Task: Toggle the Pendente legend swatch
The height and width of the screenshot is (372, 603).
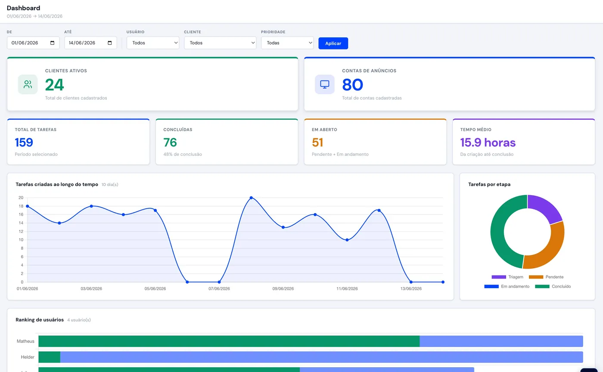Action: pos(536,277)
